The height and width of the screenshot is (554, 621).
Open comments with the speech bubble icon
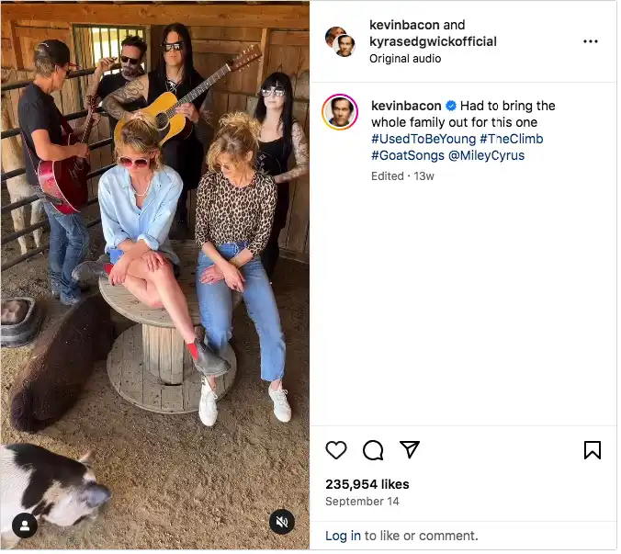373,450
